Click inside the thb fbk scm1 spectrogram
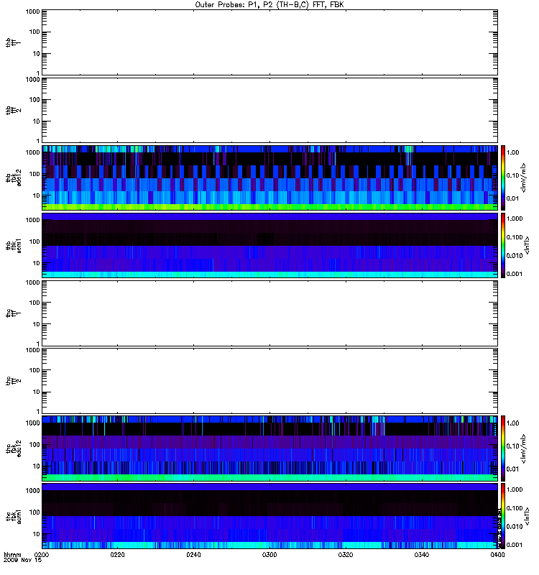Screen dimensions: 539x575 [269, 245]
